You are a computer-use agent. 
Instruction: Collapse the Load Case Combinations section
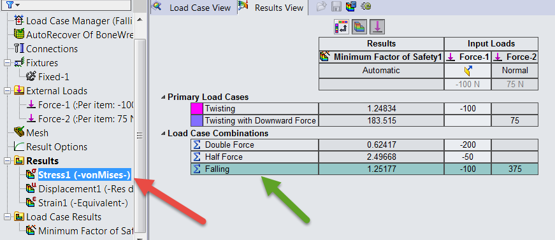click(163, 134)
